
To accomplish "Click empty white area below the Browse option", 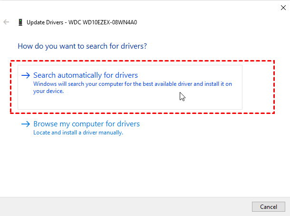I will pos(143,167).
